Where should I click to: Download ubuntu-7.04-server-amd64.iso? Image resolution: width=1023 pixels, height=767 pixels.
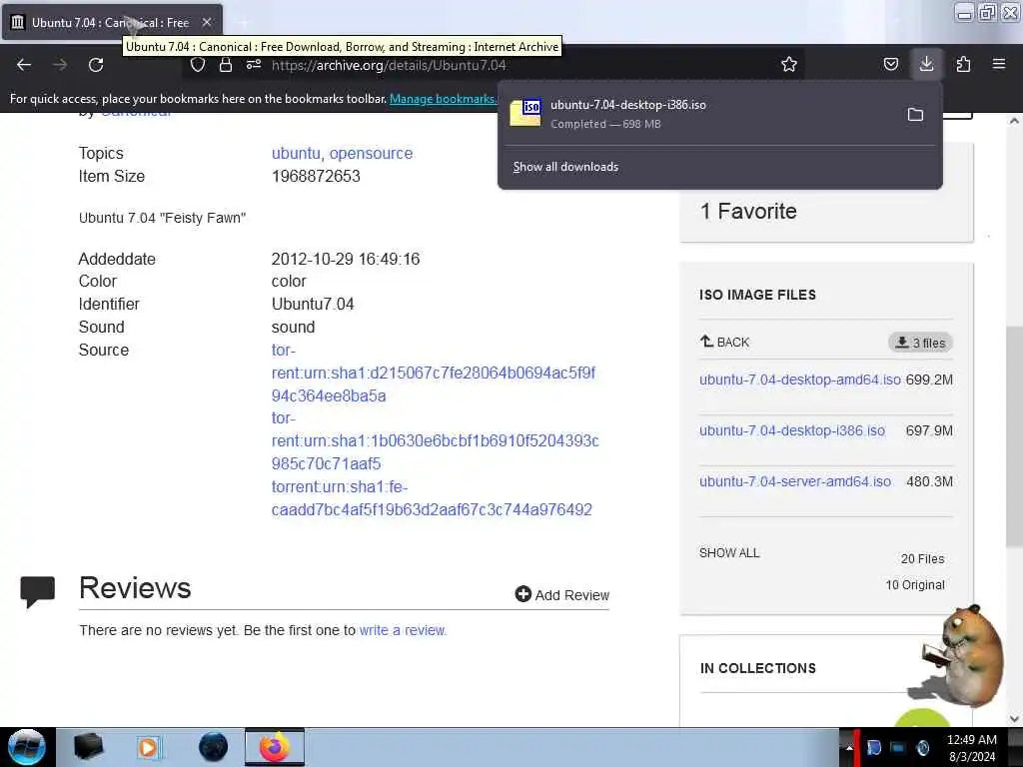[x=794, y=481]
